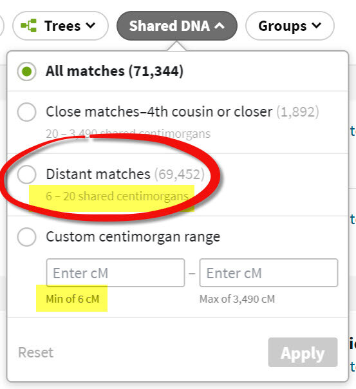Viewport: 356px width, 389px height.
Task: Click the Apply button
Action: click(303, 352)
